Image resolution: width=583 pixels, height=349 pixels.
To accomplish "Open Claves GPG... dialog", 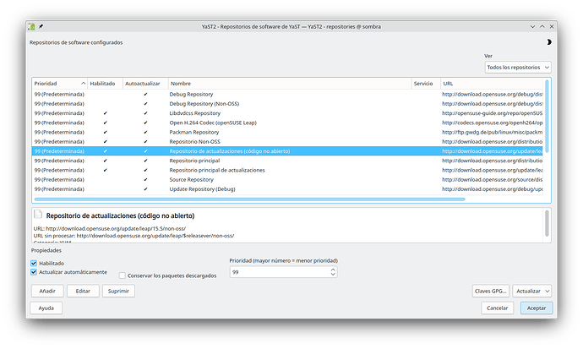I will pos(490,291).
